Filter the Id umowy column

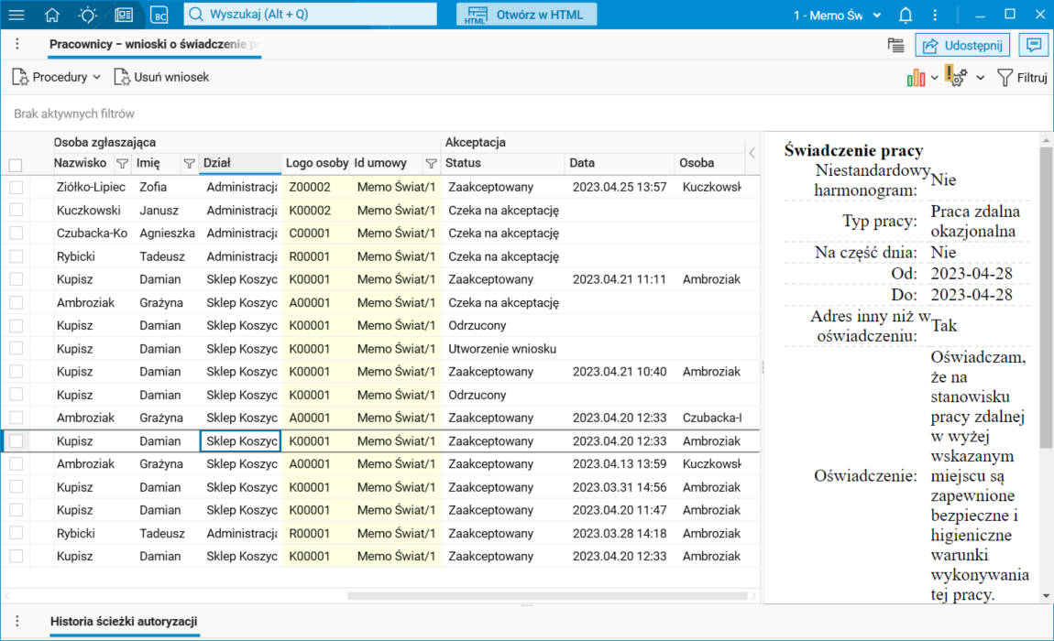pyautogui.click(x=431, y=163)
